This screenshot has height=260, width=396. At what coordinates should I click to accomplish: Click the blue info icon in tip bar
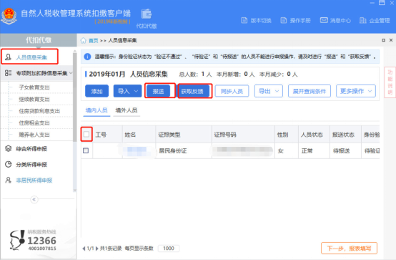coord(87,57)
